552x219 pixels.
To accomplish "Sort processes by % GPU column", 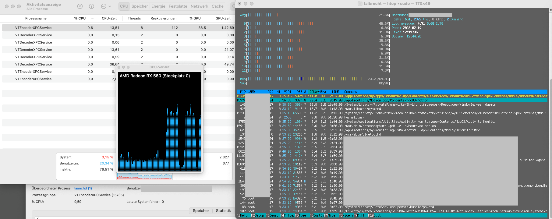I will [195, 18].
